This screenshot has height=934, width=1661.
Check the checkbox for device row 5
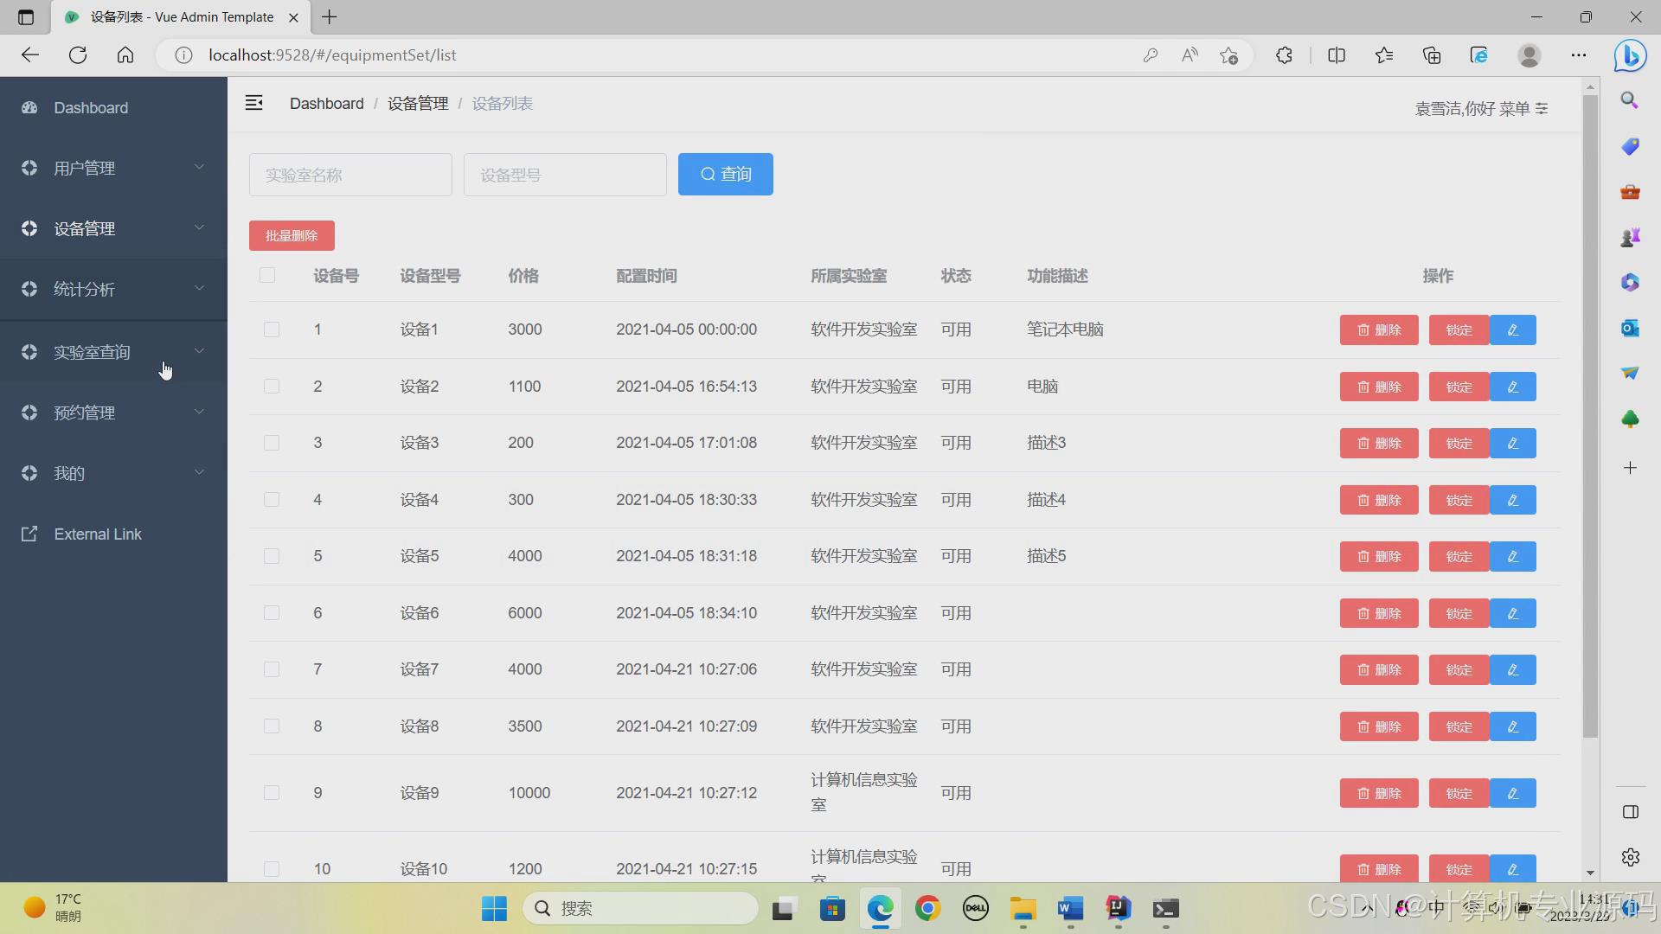click(272, 556)
